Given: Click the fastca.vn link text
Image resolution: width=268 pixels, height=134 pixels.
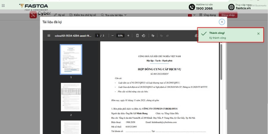Looking at the screenshot, I should click(243, 8).
